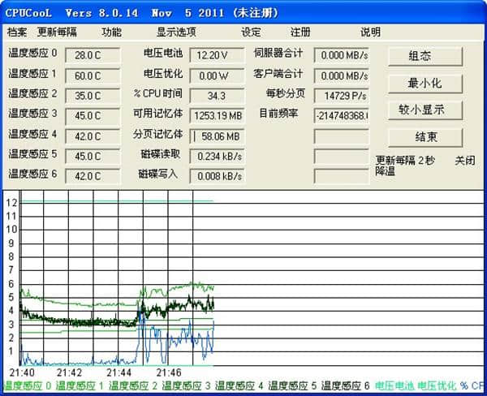Click the graph at the 21:44 time marker

(x=120, y=325)
